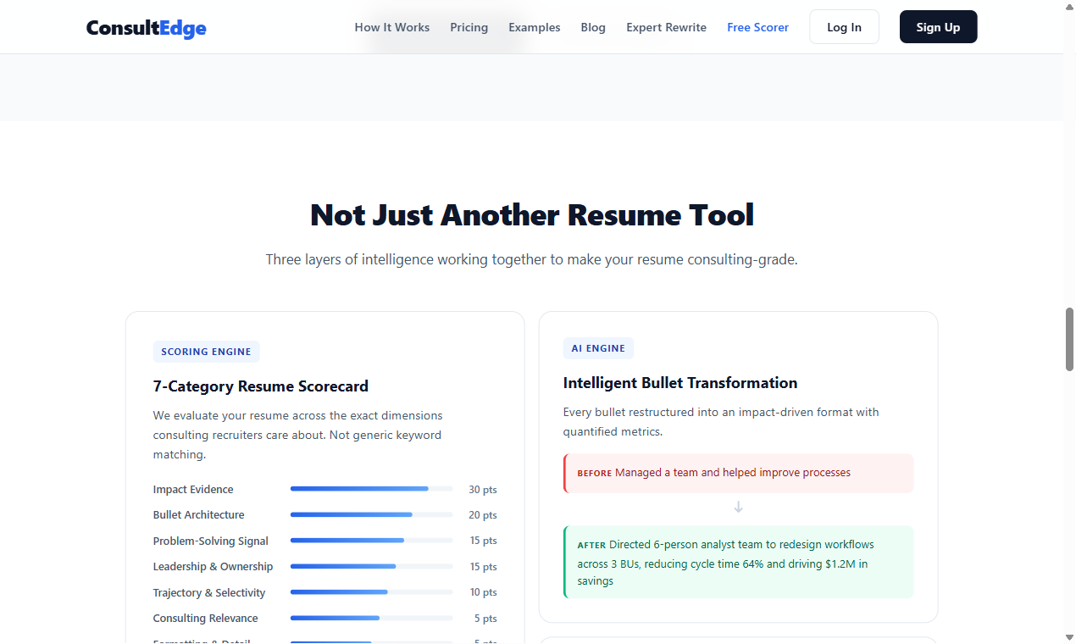Click the Problem-Solving Signal label
The width and height of the screenshot is (1076, 644).
coord(211,541)
